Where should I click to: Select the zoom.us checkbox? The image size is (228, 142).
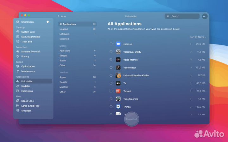111,44
